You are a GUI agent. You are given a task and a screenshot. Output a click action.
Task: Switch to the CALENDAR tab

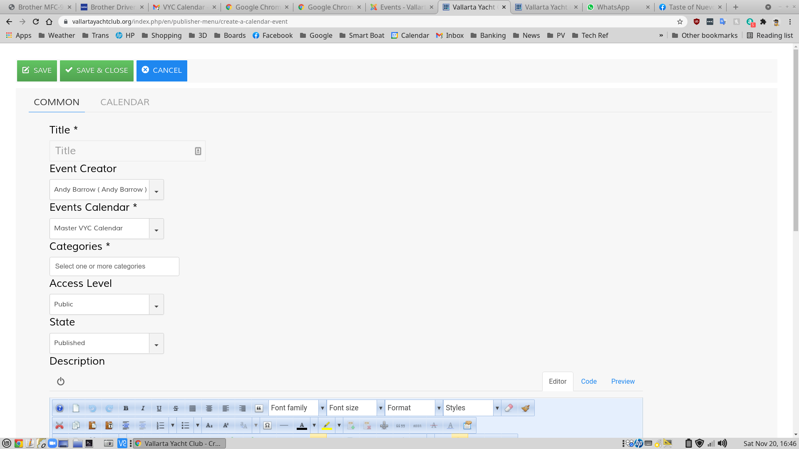124,101
